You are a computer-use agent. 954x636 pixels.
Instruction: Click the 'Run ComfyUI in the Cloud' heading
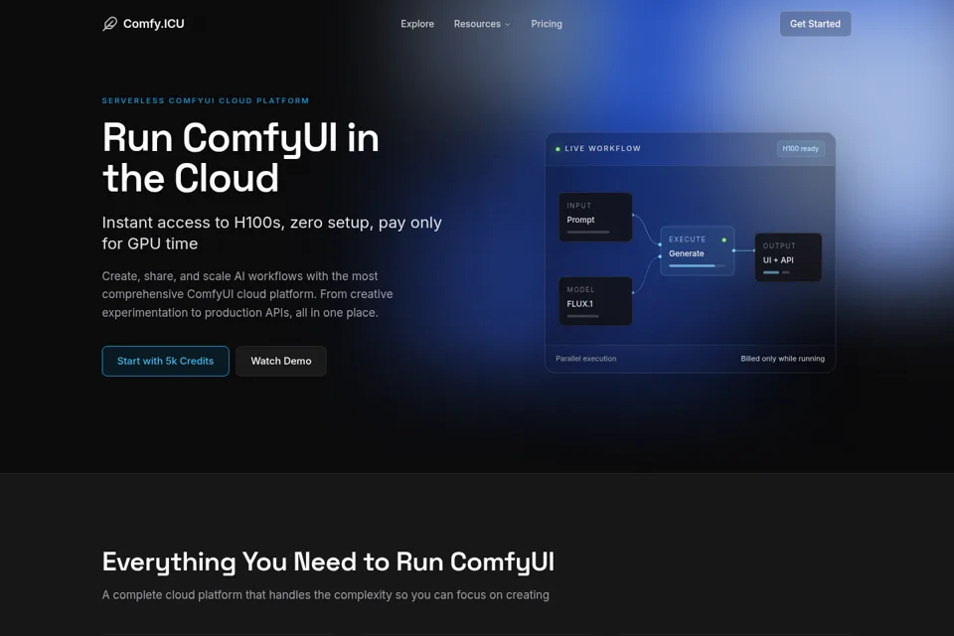pos(240,158)
